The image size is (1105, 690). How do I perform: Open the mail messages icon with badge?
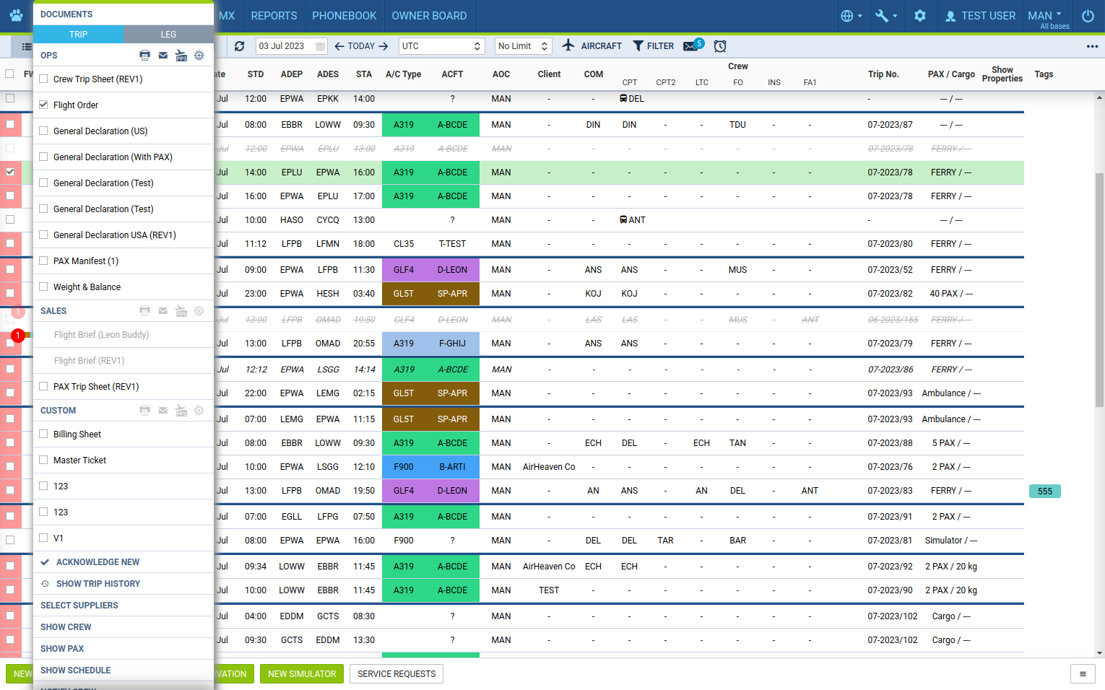coord(691,46)
